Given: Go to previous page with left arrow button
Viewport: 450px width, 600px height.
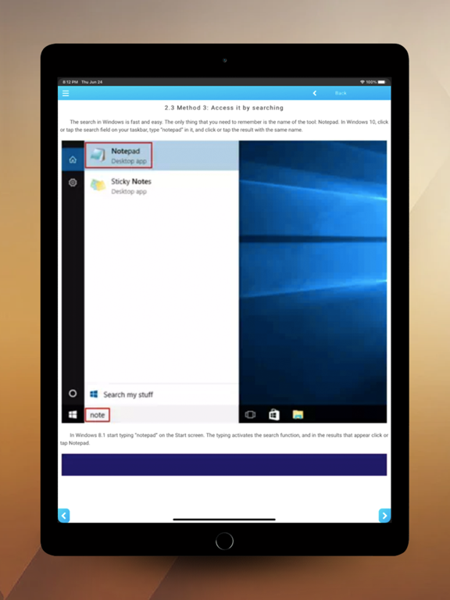Looking at the screenshot, I should (64, 516).
